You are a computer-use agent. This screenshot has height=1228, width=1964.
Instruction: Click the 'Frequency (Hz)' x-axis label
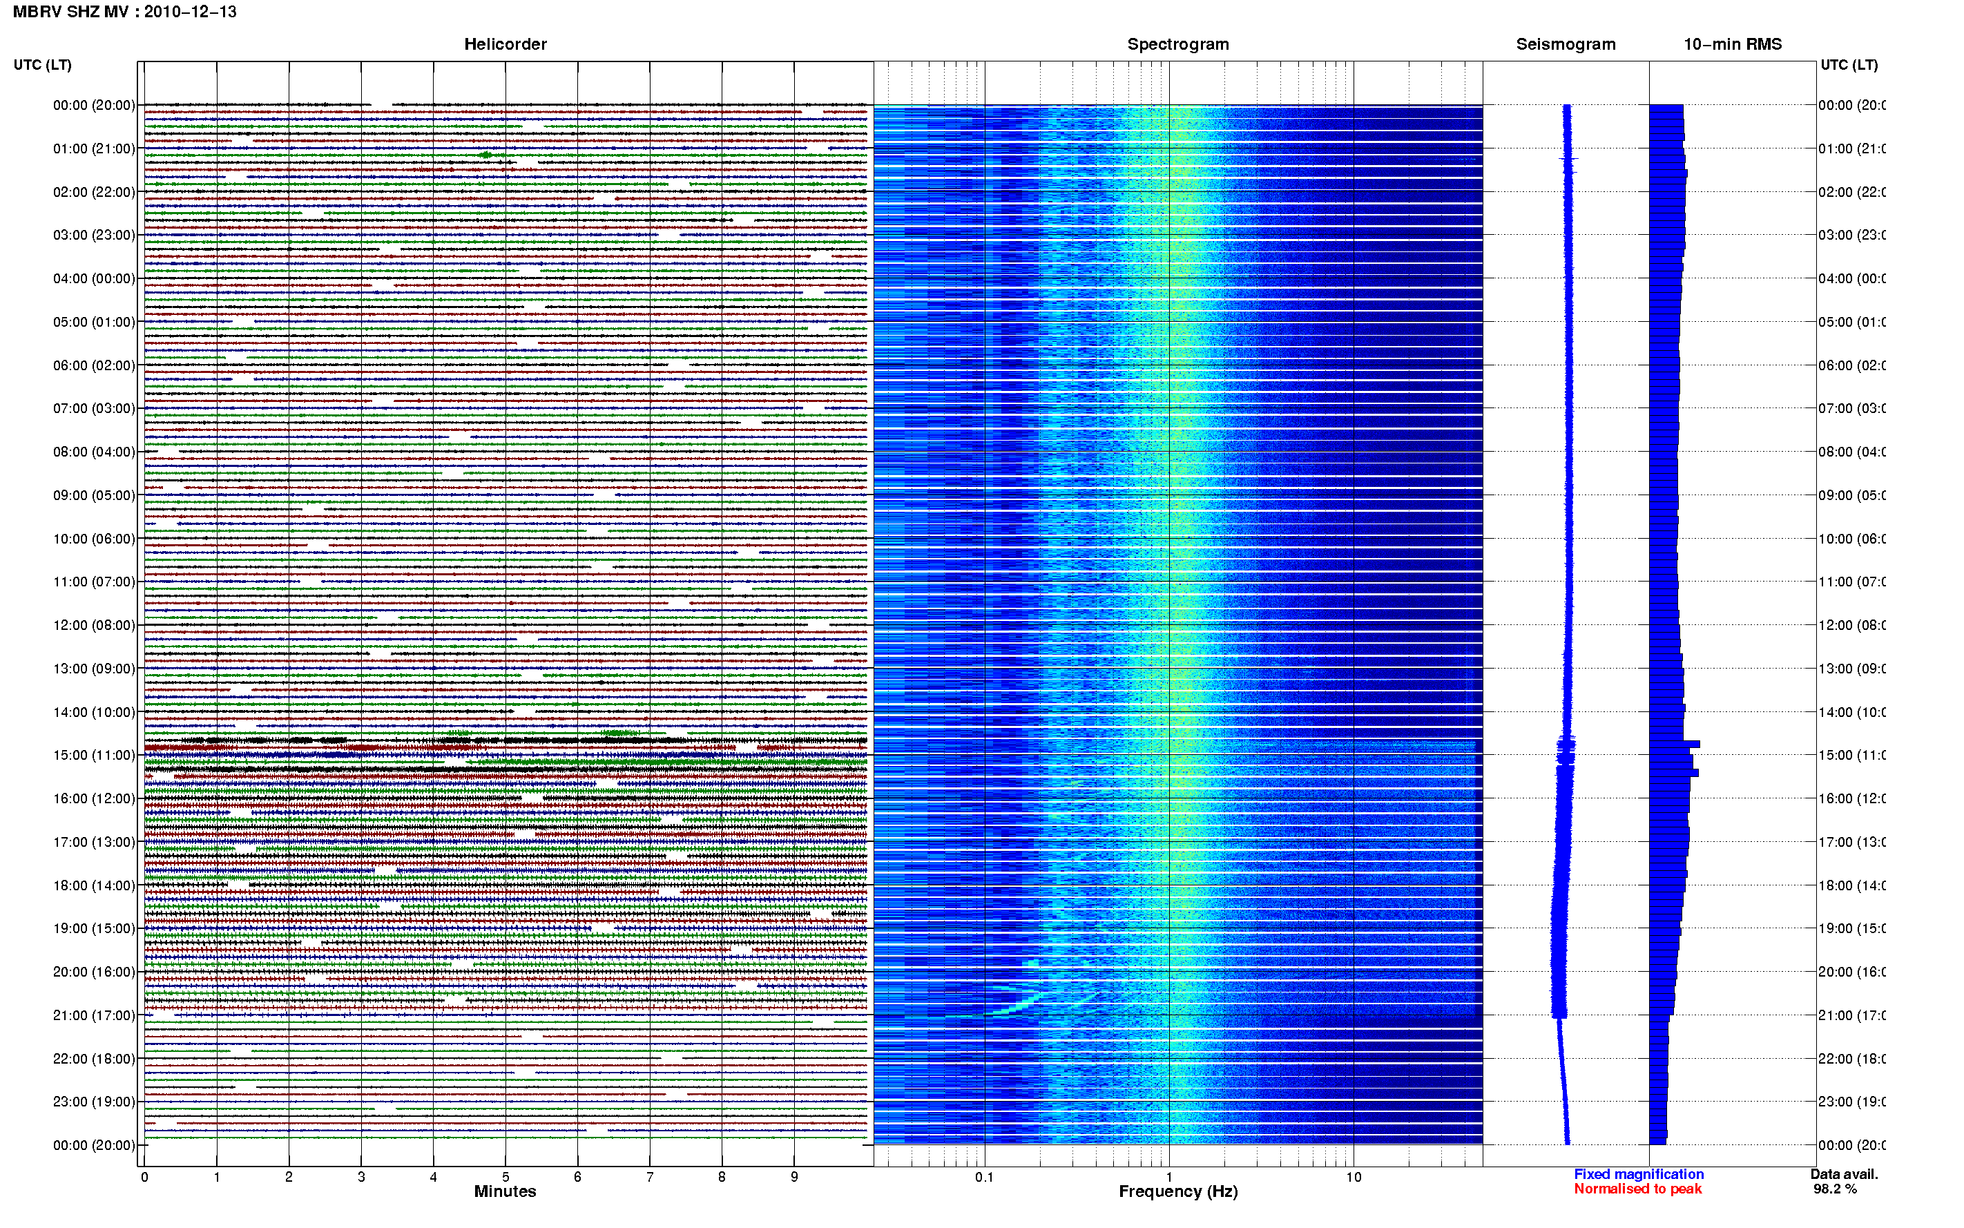1178,1191
